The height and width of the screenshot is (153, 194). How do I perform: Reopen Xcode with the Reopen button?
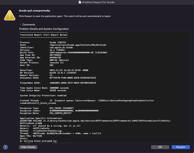181,147
